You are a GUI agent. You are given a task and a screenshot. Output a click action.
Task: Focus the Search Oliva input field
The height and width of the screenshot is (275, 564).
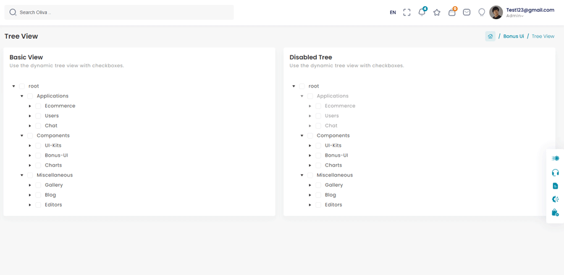tap(119, 12)
